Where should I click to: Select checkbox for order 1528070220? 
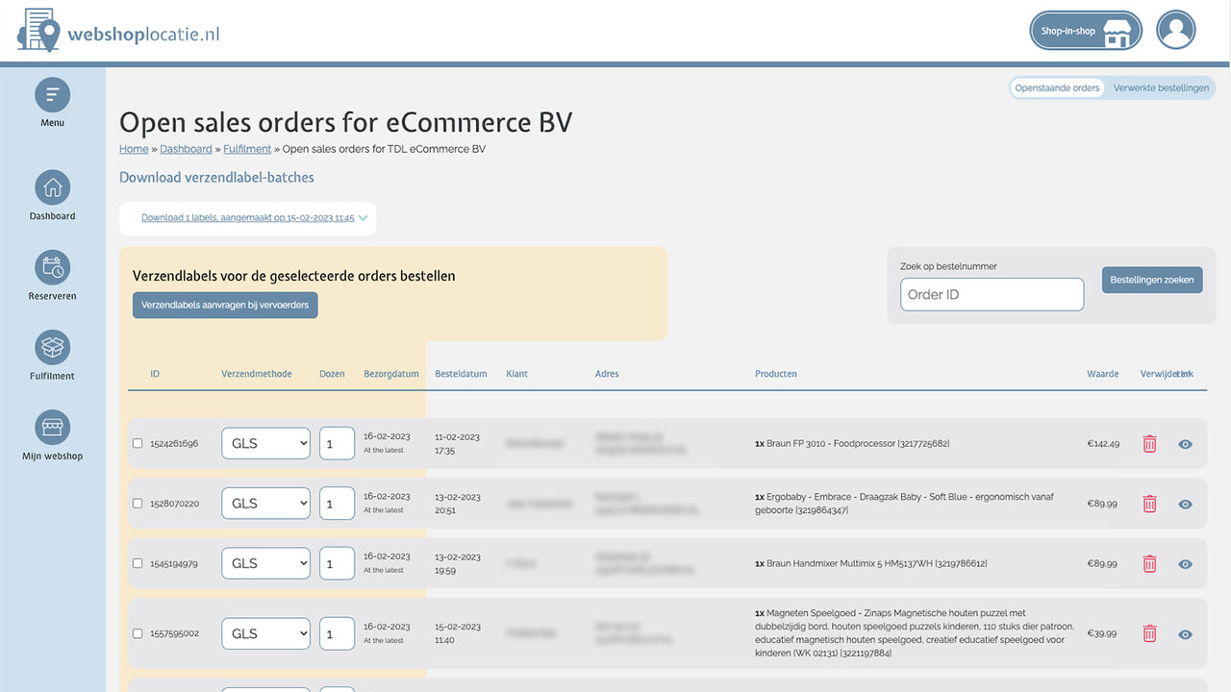(138, 503)
